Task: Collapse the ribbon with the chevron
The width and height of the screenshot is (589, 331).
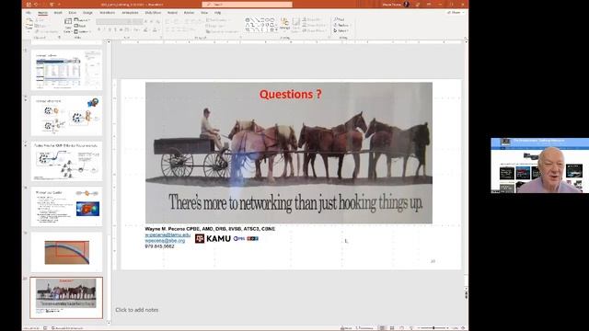Action: (x=465, y=38)
